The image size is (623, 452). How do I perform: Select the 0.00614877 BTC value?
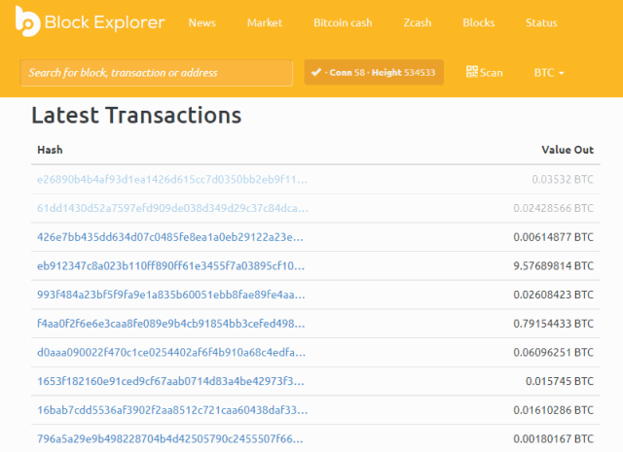click(554, 237)
